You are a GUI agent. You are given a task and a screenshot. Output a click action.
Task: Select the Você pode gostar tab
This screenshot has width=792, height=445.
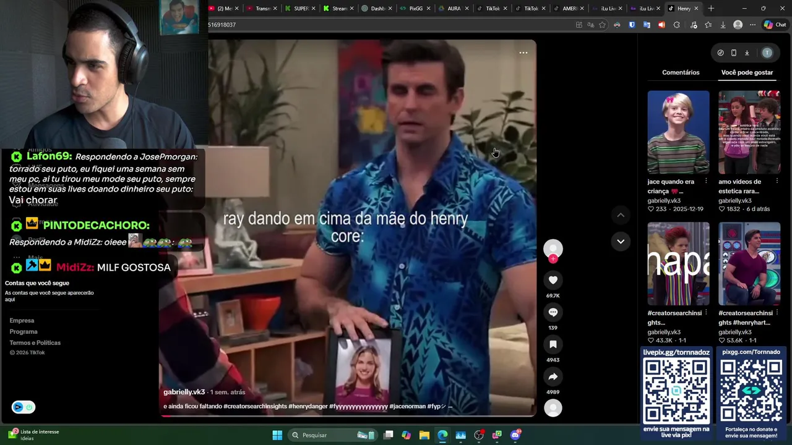[747, 72]
